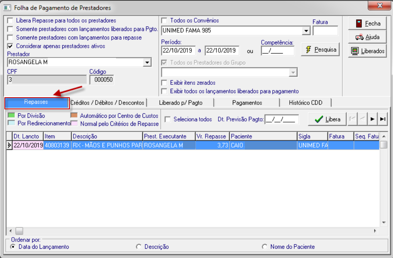Jump to last record arrow
This screenshot has height=258, width=393.
[x=383, y=119]
